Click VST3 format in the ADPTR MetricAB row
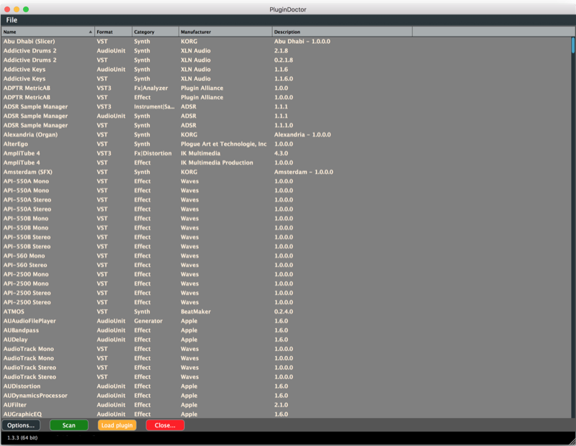 coord(104,88)
